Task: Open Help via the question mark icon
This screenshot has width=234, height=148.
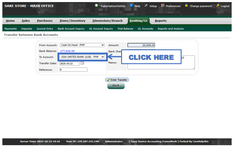Action: (131, 6)
